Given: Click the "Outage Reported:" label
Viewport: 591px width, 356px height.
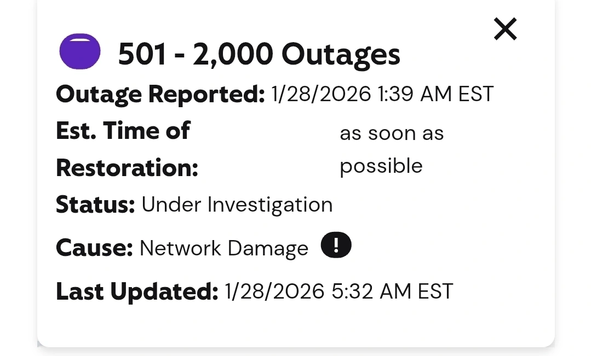Looking at the screenshot, I should pos(160,94).
